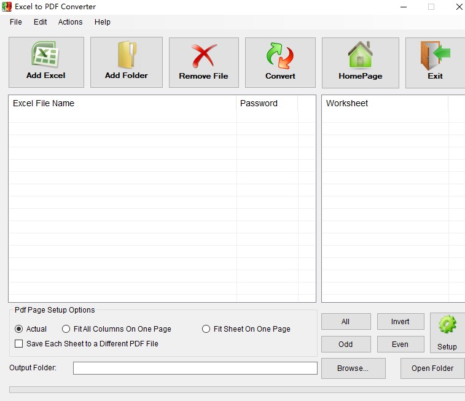
Task: Click the Output Folder text field
Action: pos(195,368)
